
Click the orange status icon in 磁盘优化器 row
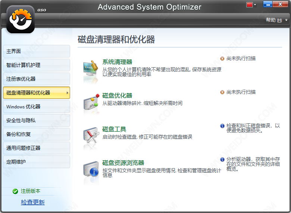[222, 92]
